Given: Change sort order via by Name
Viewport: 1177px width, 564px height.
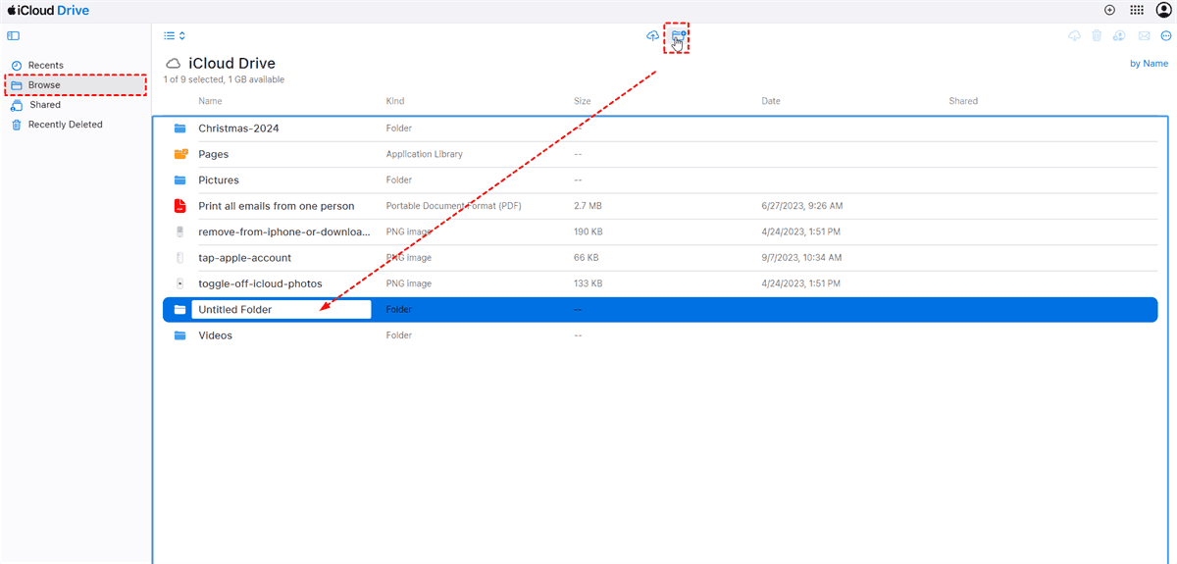Looking at the screenshot, I should [x=1150, y=64].
